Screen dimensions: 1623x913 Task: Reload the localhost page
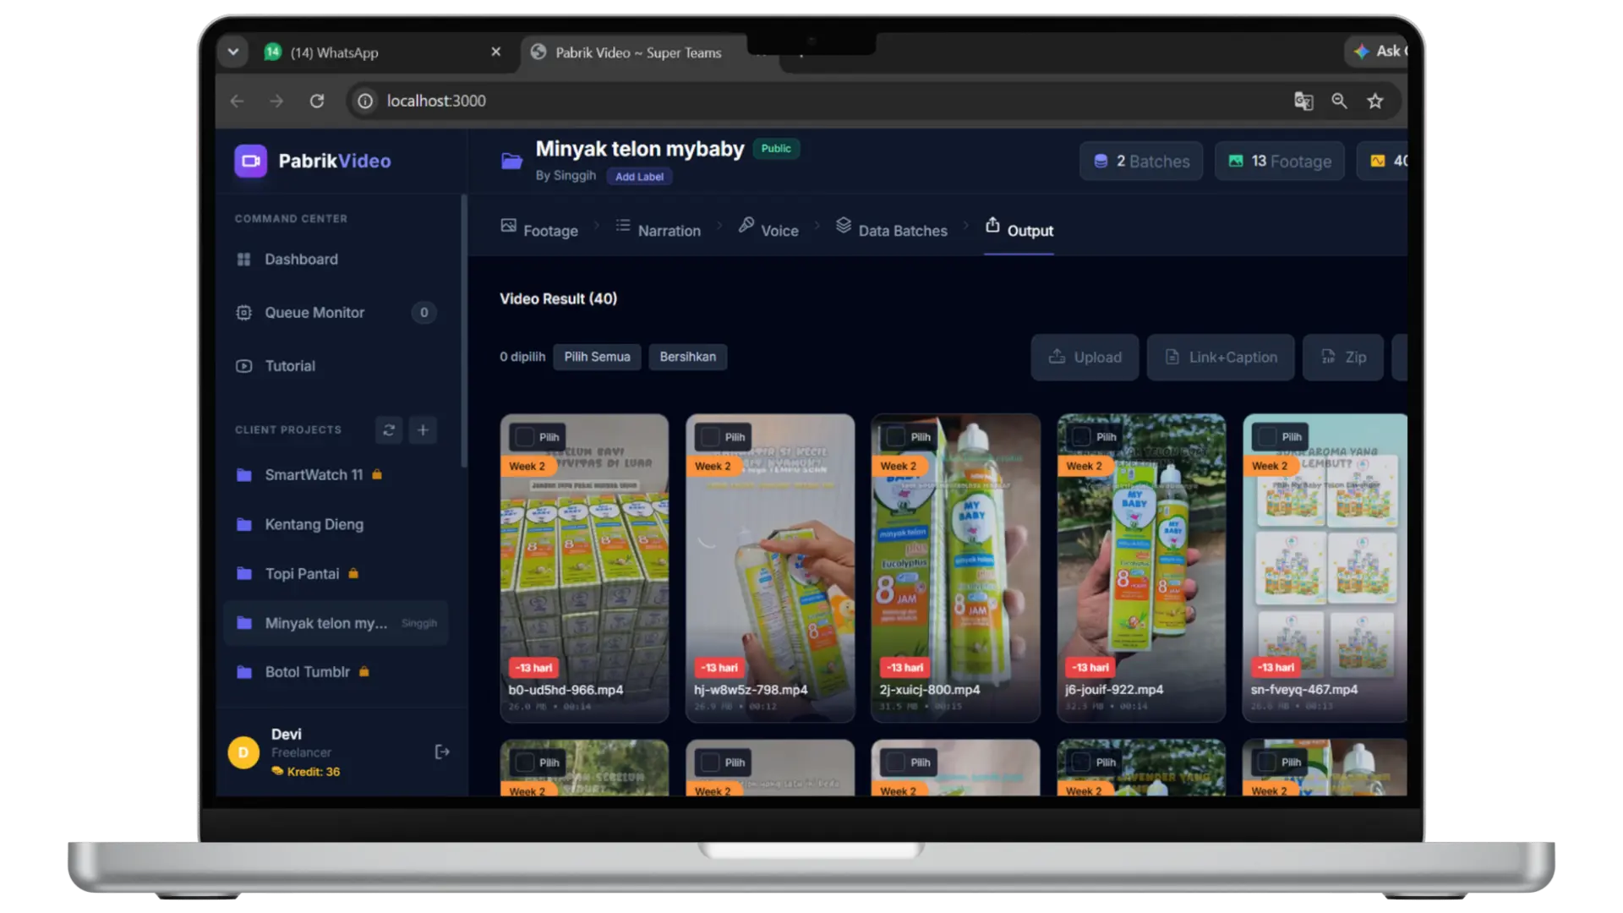(x=317, y=101)
